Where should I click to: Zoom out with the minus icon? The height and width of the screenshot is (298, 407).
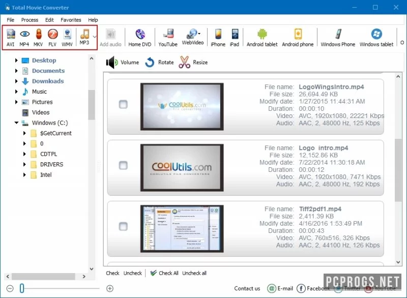click(10, 288)
